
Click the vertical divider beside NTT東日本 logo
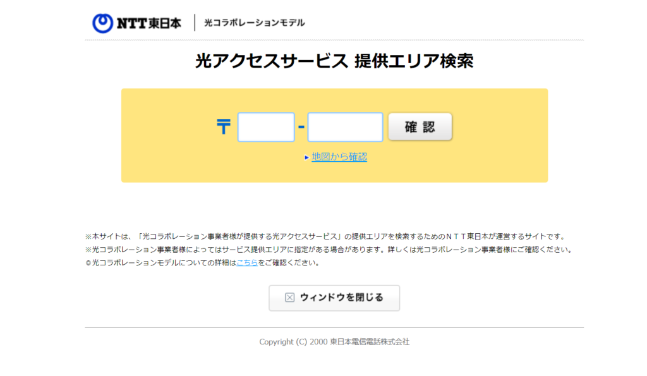(195, 23)
